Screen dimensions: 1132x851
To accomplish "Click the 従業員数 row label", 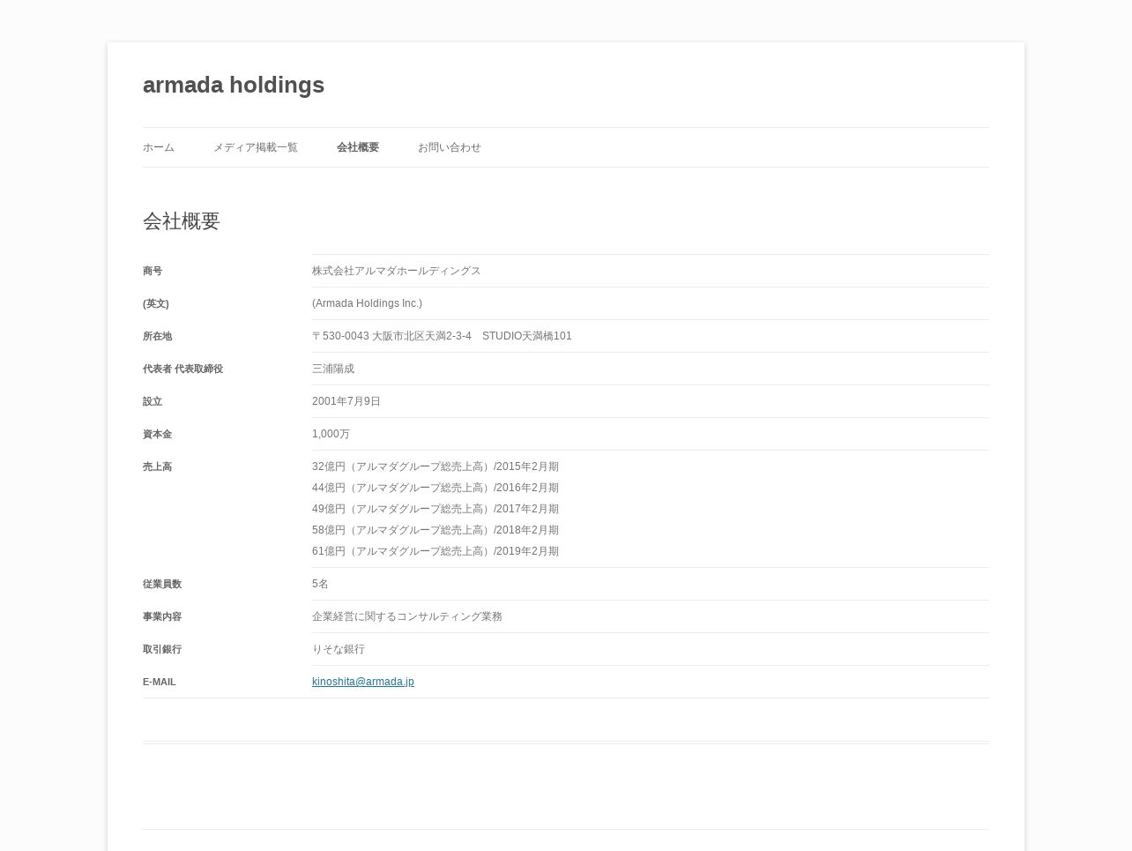I will pyautogui.click(x=162, y=584).
